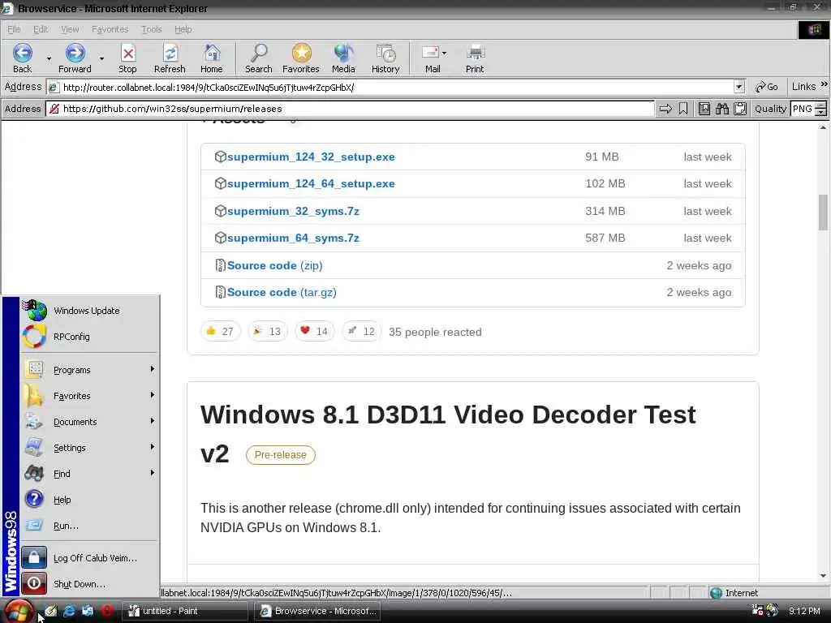Click the Go button
The height and width of the screenshot is (623, 831).
point(766,87)
